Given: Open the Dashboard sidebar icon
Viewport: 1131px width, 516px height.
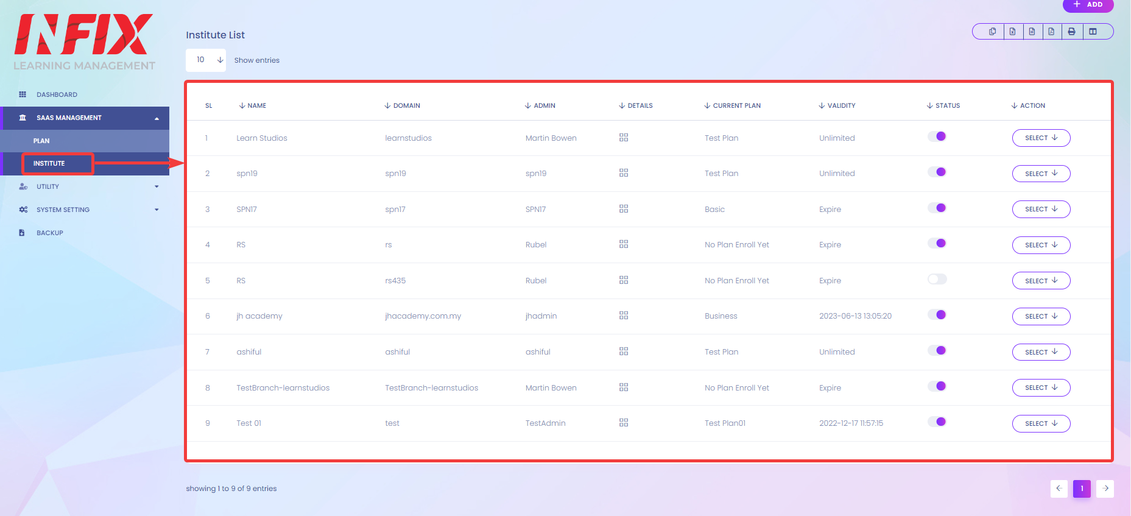Looking at the screenshot, I should (23, 94).
